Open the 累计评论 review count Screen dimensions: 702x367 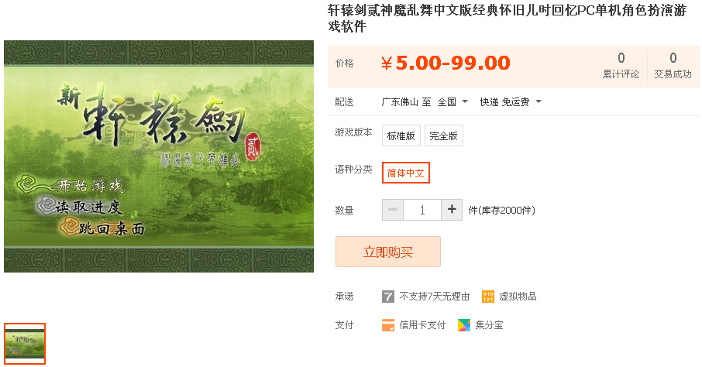(x=621, y=65)
